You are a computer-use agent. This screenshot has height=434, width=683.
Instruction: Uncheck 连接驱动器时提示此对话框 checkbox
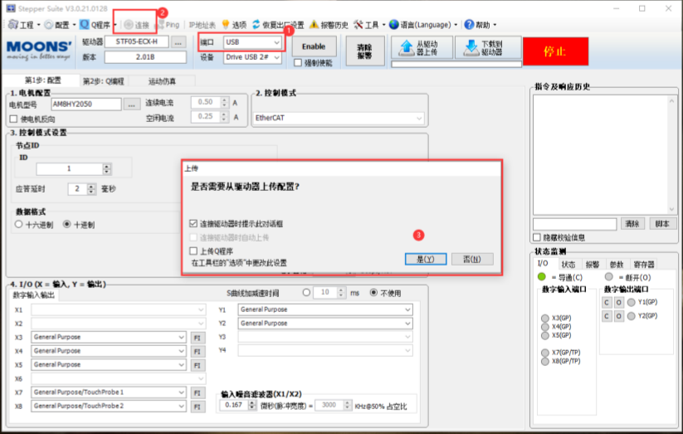[x=193, y=224]
